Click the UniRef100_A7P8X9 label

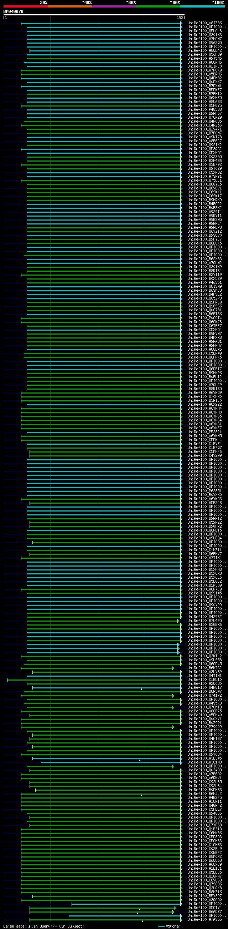pyautogui.click(x=204, y=70)
